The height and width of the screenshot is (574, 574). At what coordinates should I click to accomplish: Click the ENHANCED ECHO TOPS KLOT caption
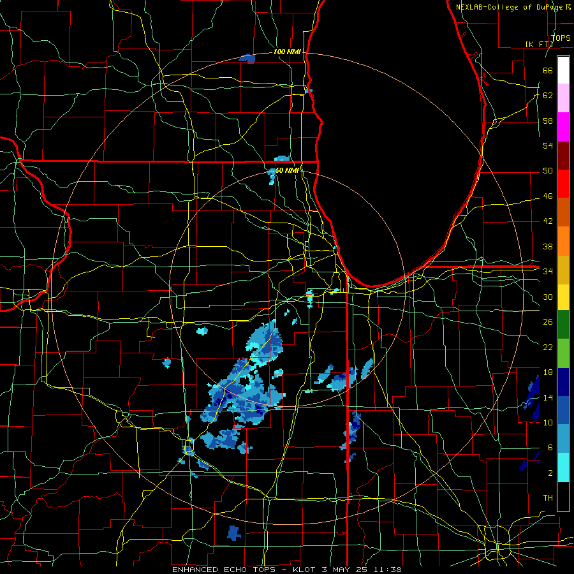[x=287, y=570]
